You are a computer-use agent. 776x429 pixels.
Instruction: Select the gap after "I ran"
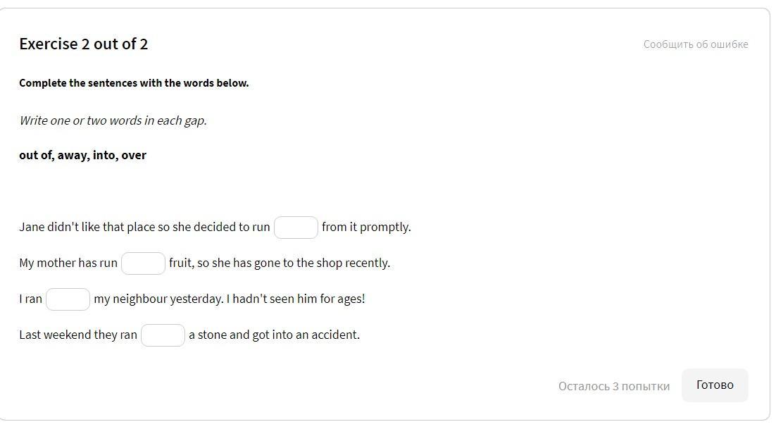coord(68,299)
